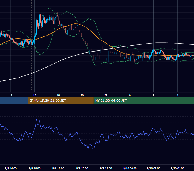Click the '16' hour label on price chart axis
This screenshot has width=194, height=171.
point(35,95)
